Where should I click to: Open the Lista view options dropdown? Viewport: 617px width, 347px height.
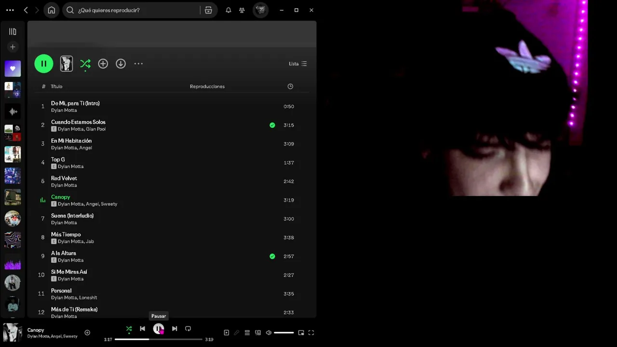(298, 64)
